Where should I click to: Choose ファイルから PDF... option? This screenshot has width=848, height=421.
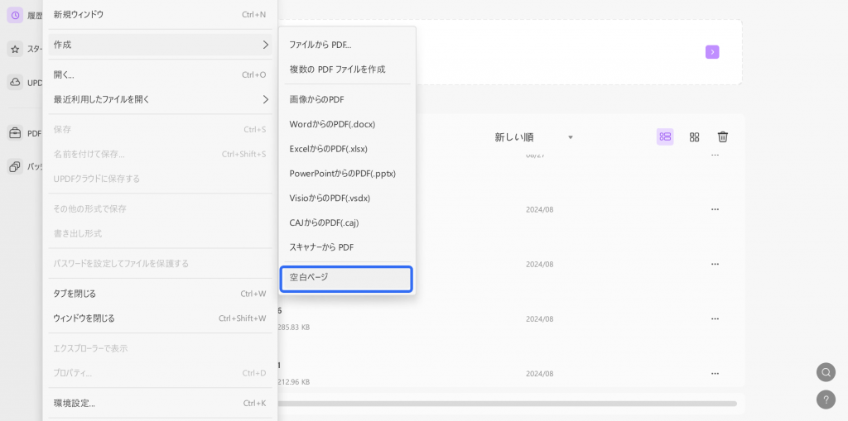(x=347, y=45)
